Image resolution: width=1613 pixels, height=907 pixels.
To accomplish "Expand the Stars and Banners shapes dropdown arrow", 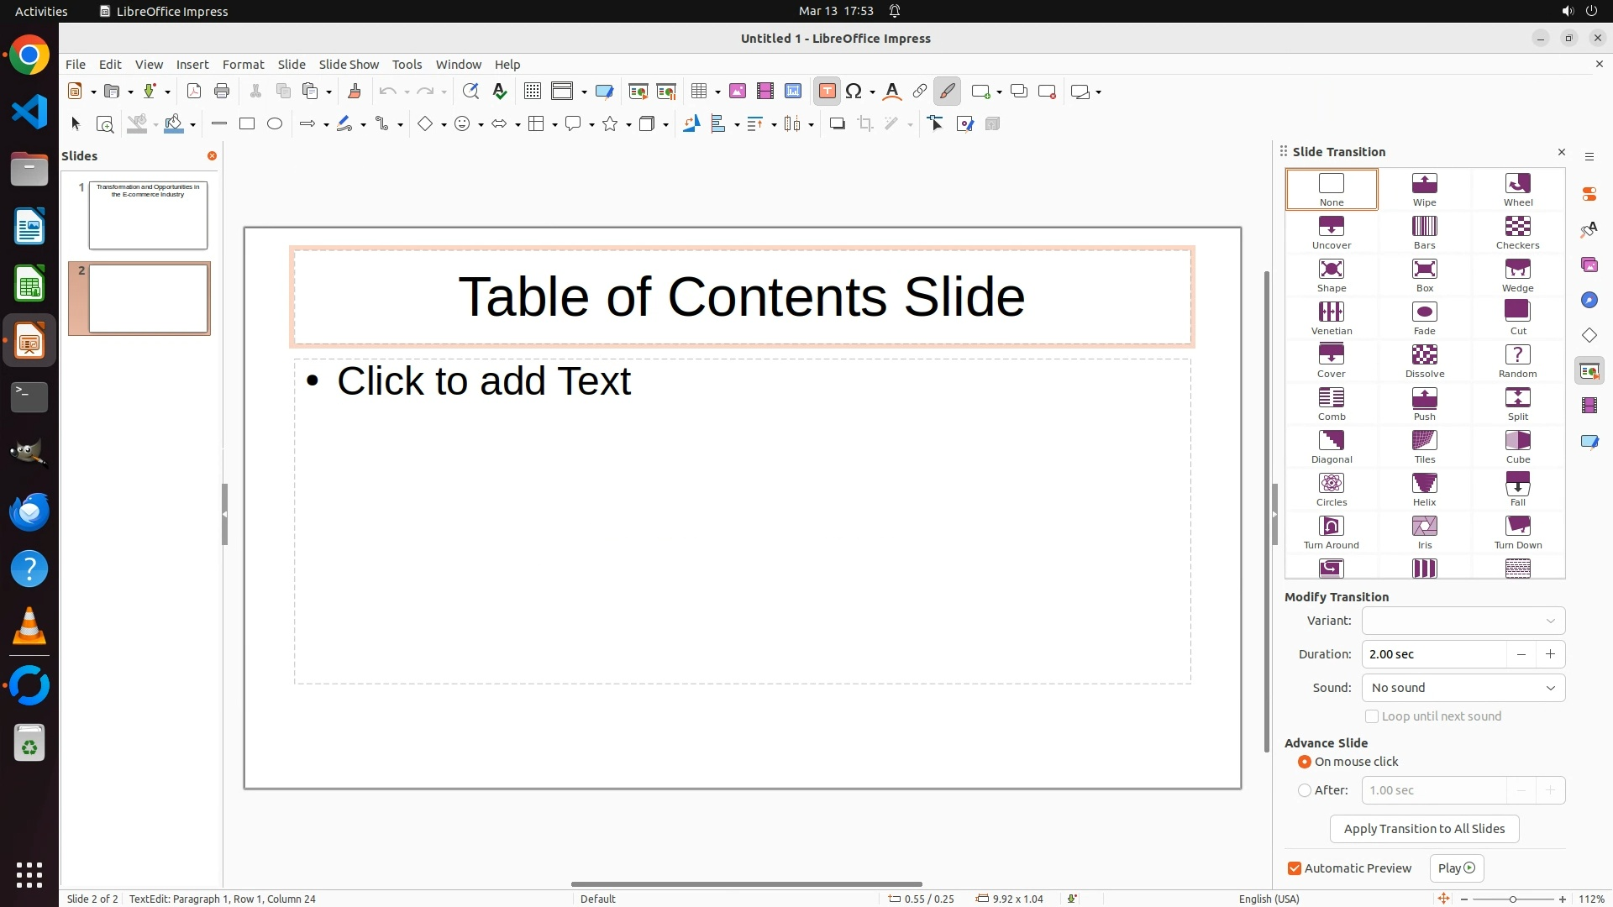I will point(628,125).
